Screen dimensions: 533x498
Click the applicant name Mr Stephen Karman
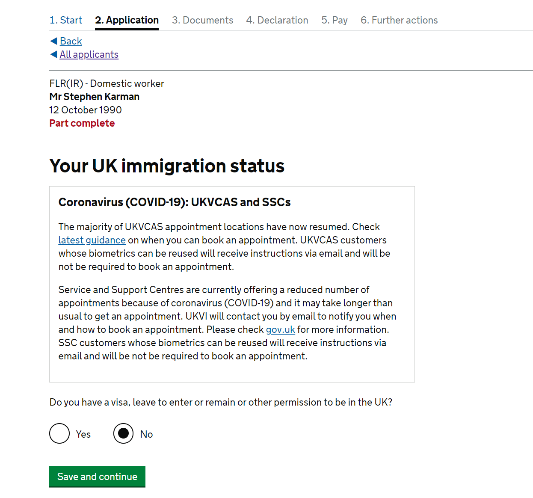(x=94, y=97)
